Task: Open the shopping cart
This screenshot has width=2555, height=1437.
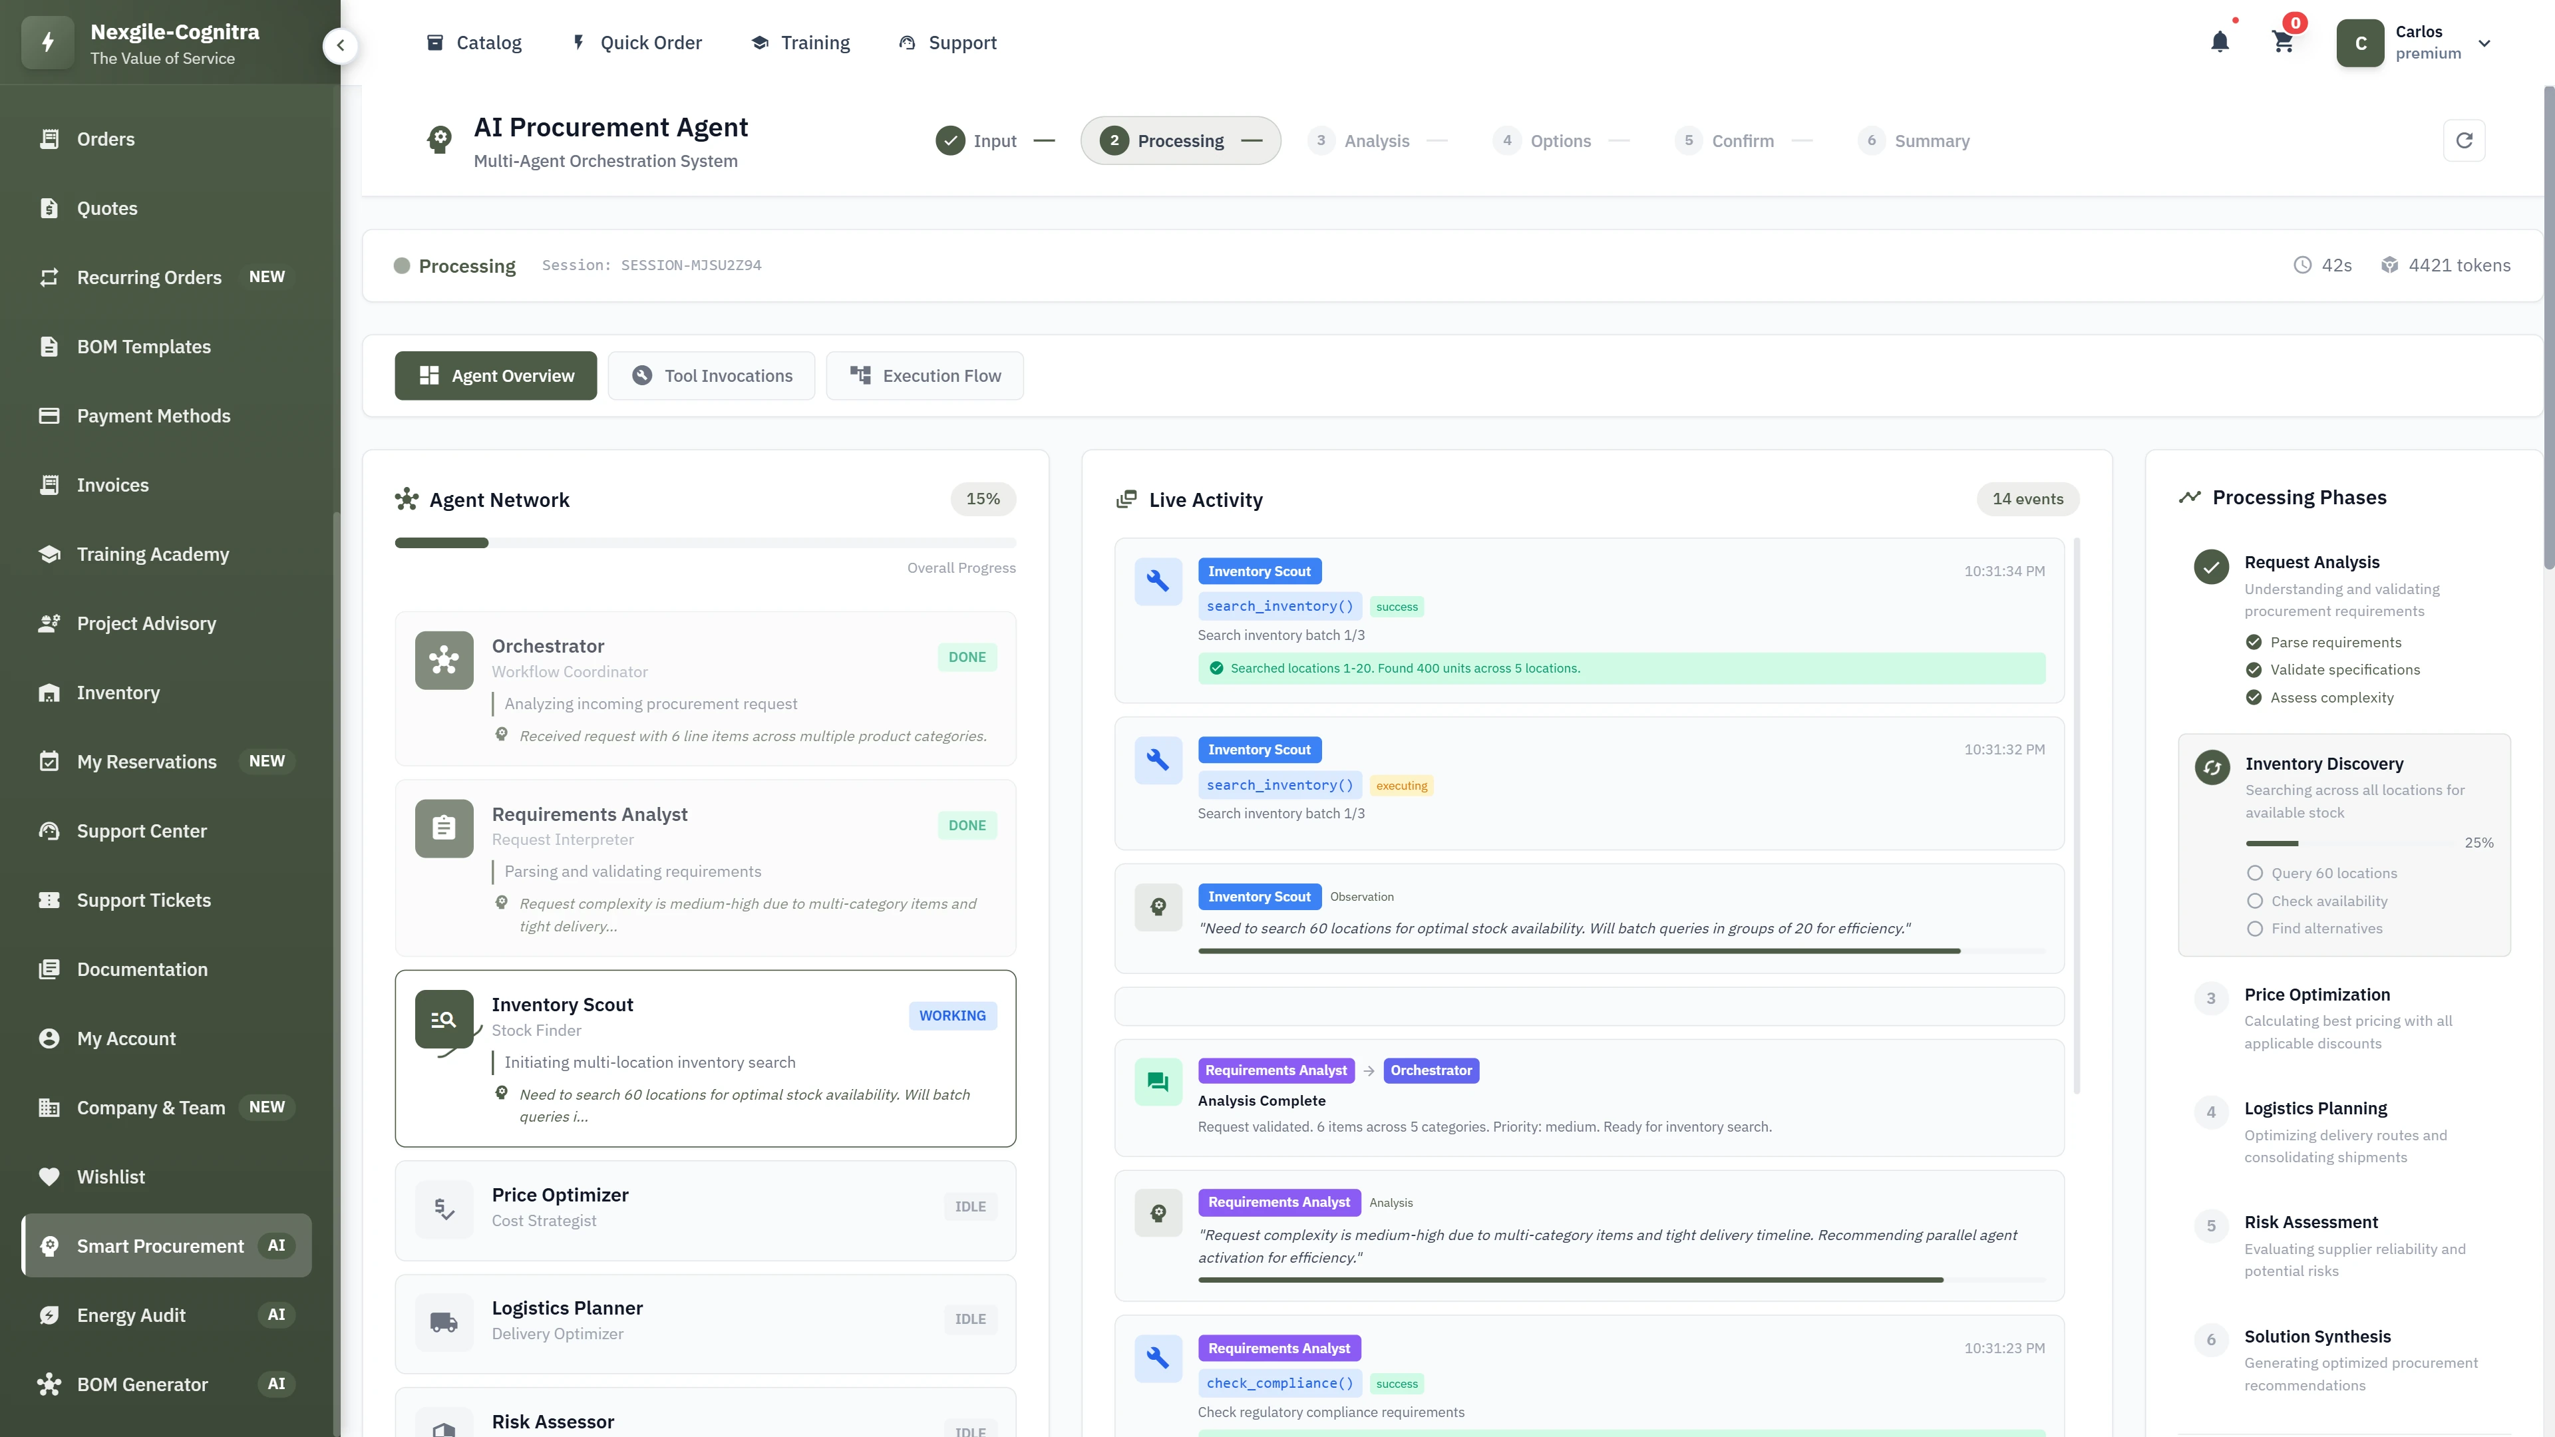Action: pos(2284,42)
